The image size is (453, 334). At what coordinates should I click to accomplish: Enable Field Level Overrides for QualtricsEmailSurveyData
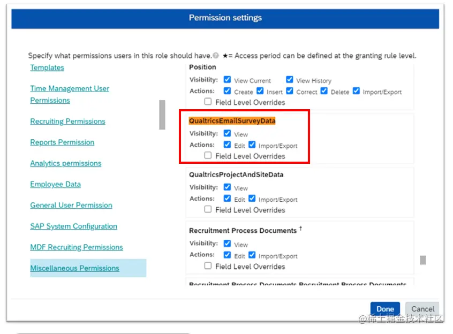coord(208,155)
